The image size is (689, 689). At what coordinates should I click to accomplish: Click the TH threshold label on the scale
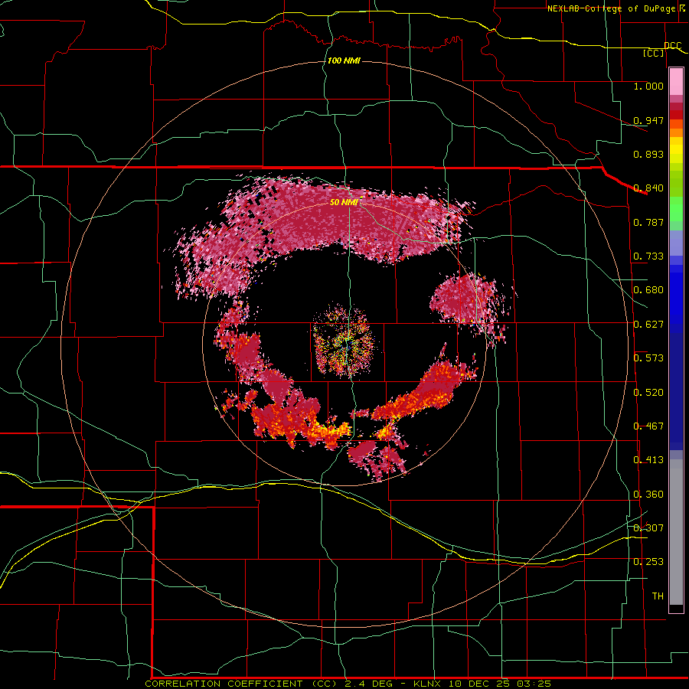(658, 596)
